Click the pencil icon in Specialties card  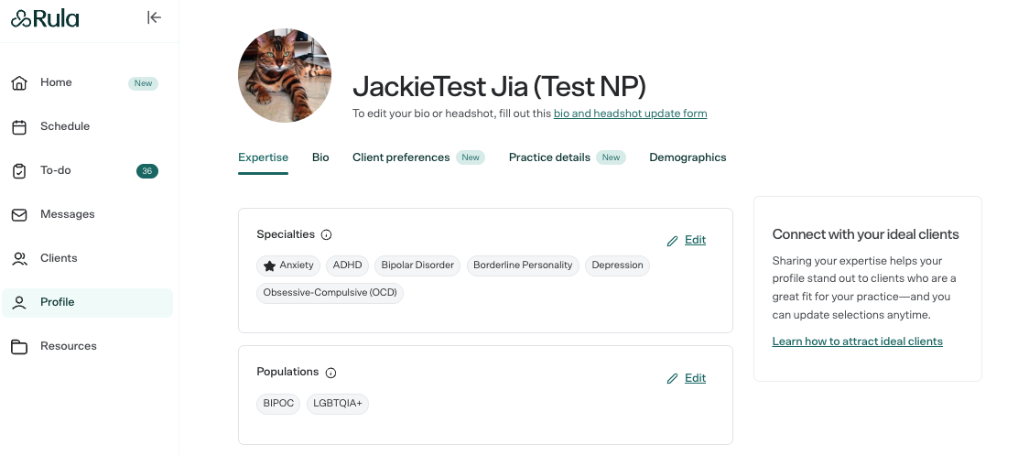click(673, 241)
